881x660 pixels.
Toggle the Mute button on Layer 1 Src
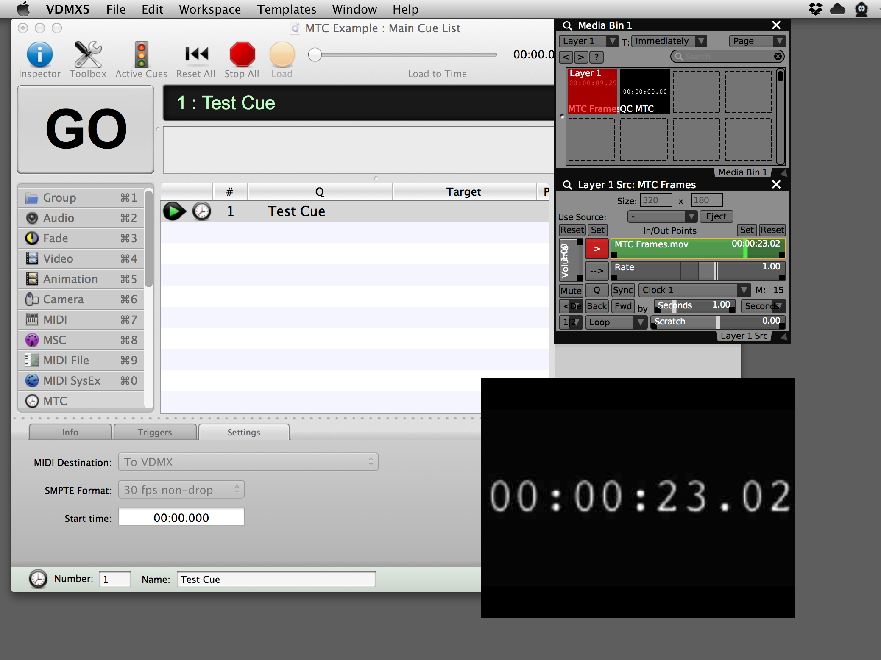(x=571, y=291)
